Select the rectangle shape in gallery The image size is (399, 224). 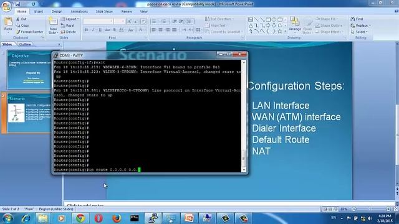(x=268, y=19)
